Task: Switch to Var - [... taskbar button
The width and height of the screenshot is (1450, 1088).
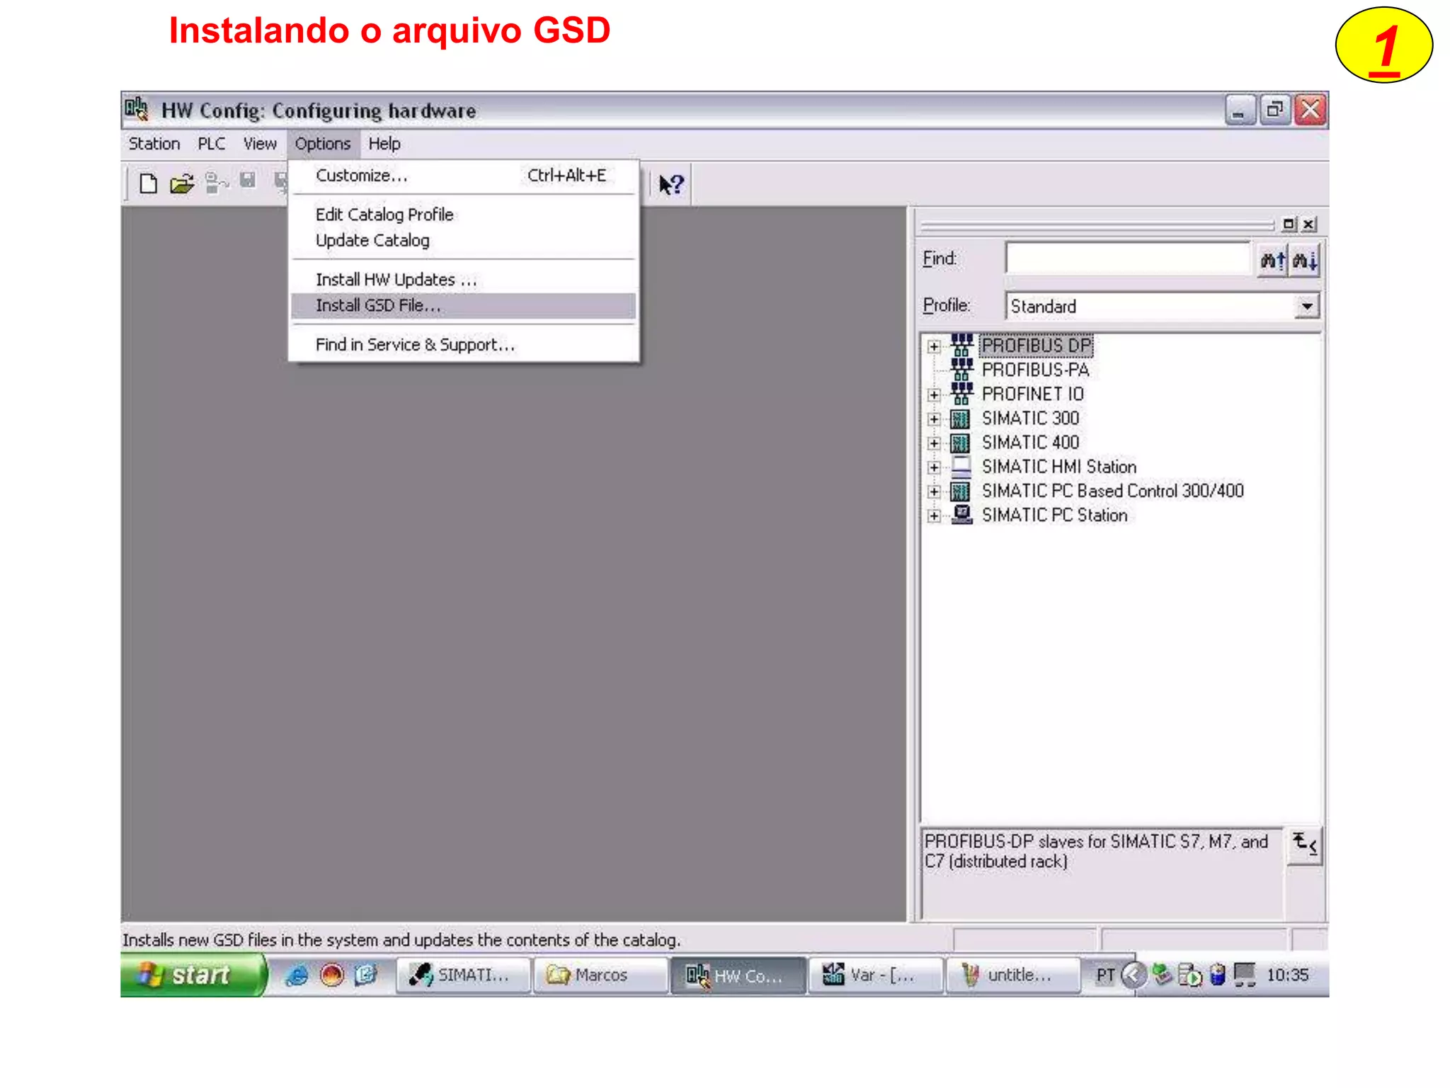Action: (875, 975)
